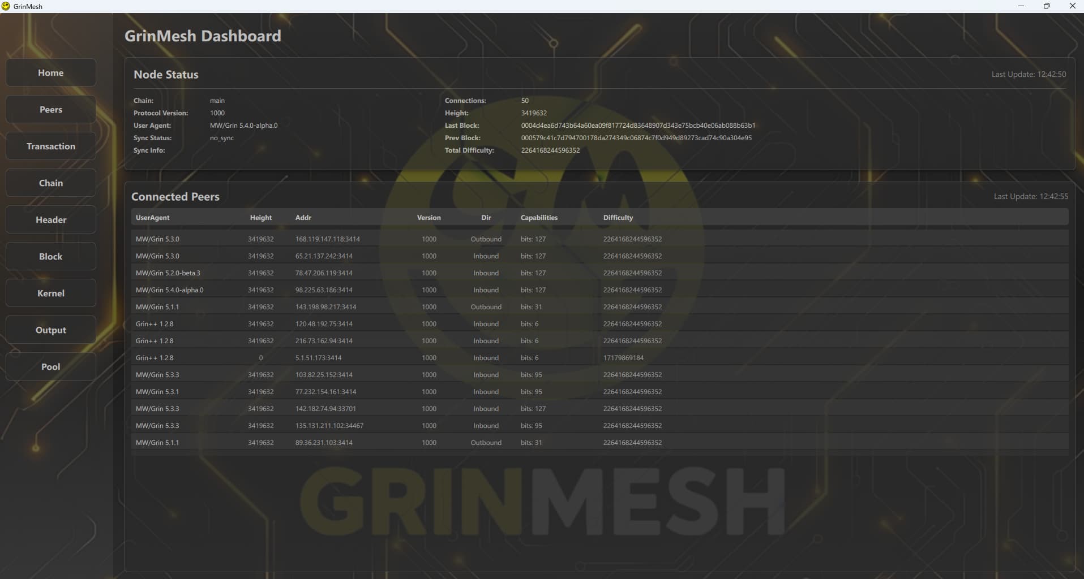Select peer address 168.119.147.118:3414
Viewport: 1084px width, 579px height.
click(x=328, y=239)
